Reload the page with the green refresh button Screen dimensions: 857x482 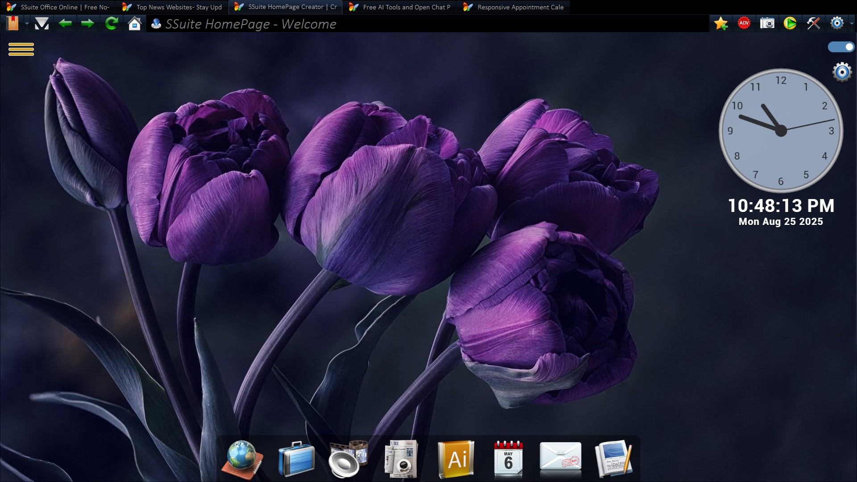point(112,23)
